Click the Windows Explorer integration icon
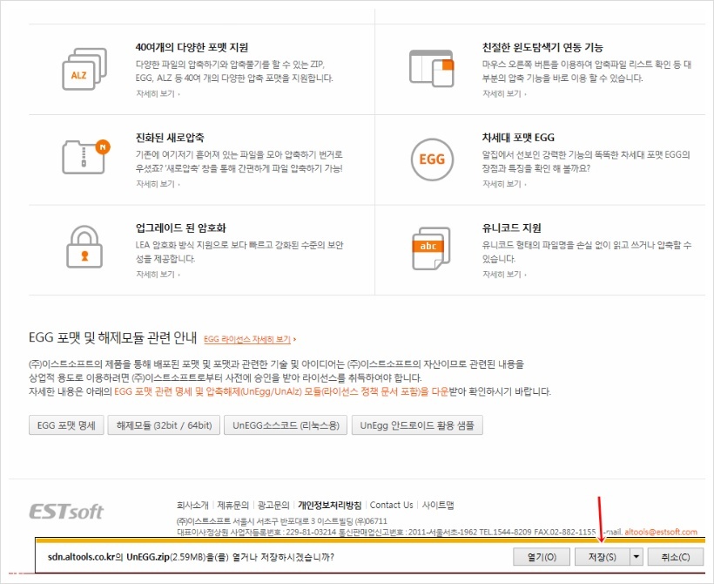 coord(431,68)
